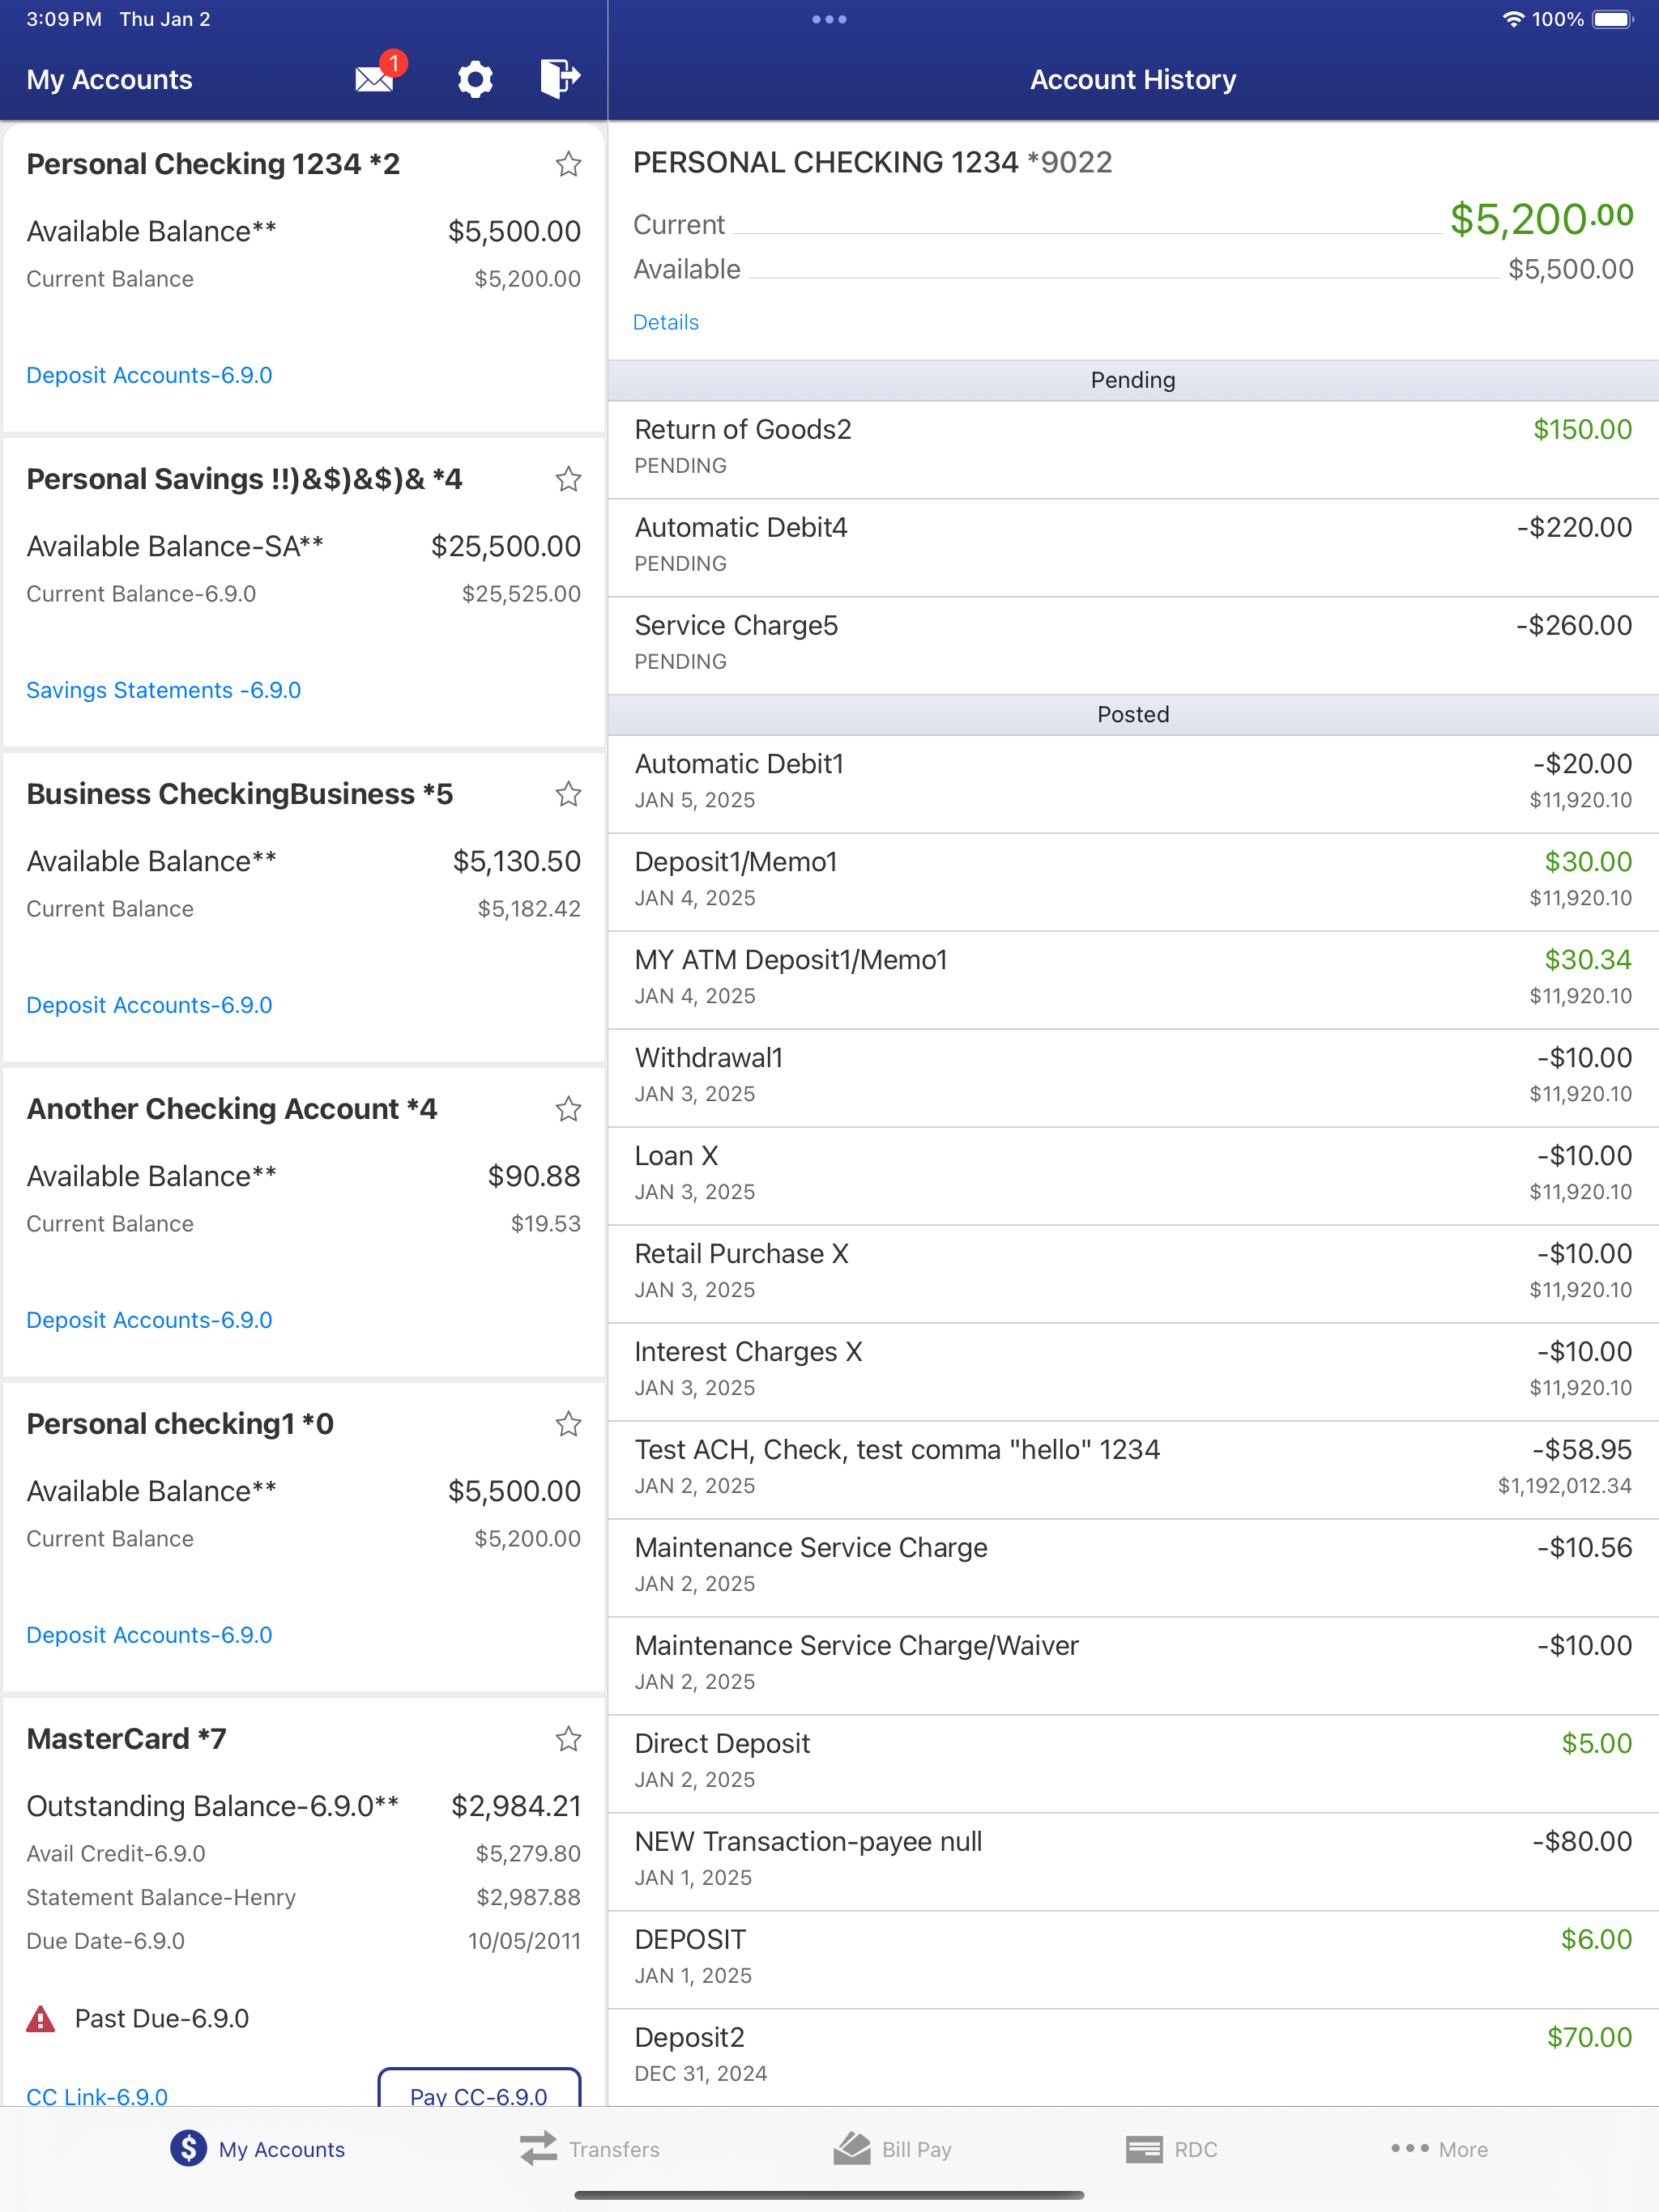Open Deposit Accounts link under Personal Checking 1234
Viewport: 1659px width, 2212px height.
tap(149, 375)
